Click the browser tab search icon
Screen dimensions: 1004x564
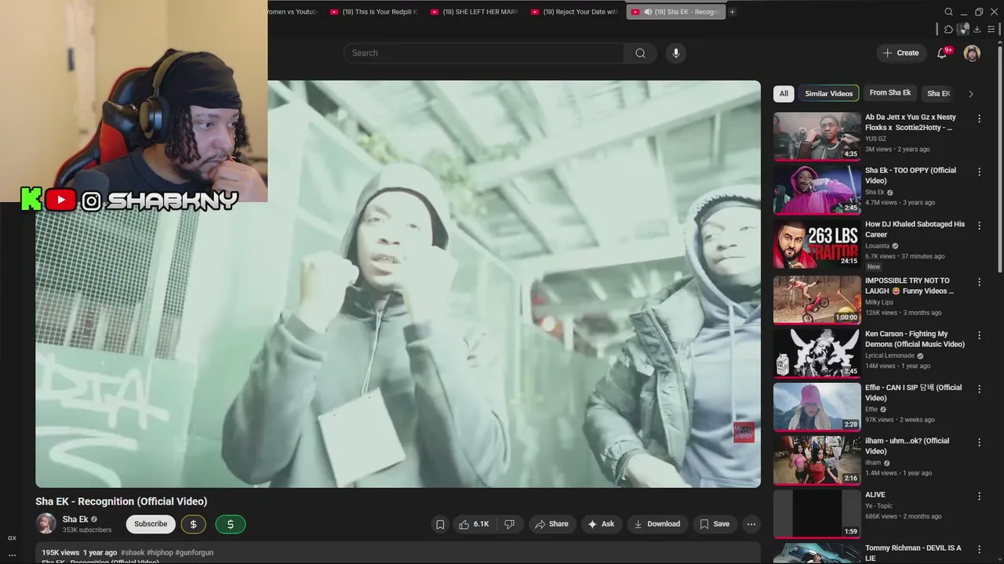click(x=948, y=12)
